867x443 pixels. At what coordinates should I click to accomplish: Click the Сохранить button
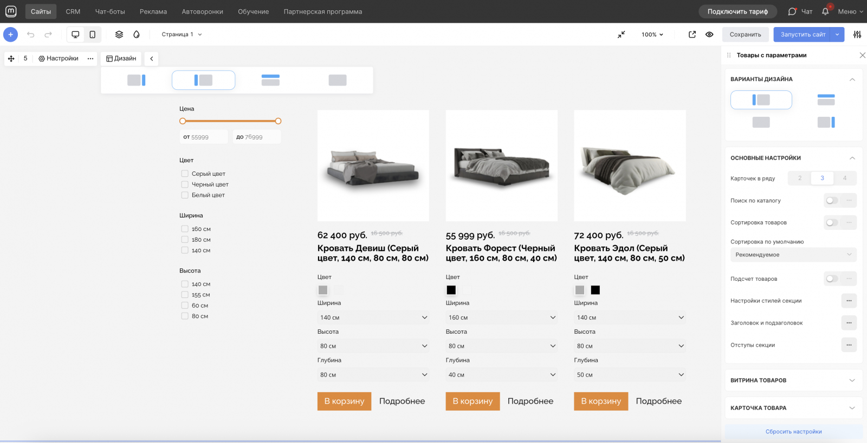[745, 35]
